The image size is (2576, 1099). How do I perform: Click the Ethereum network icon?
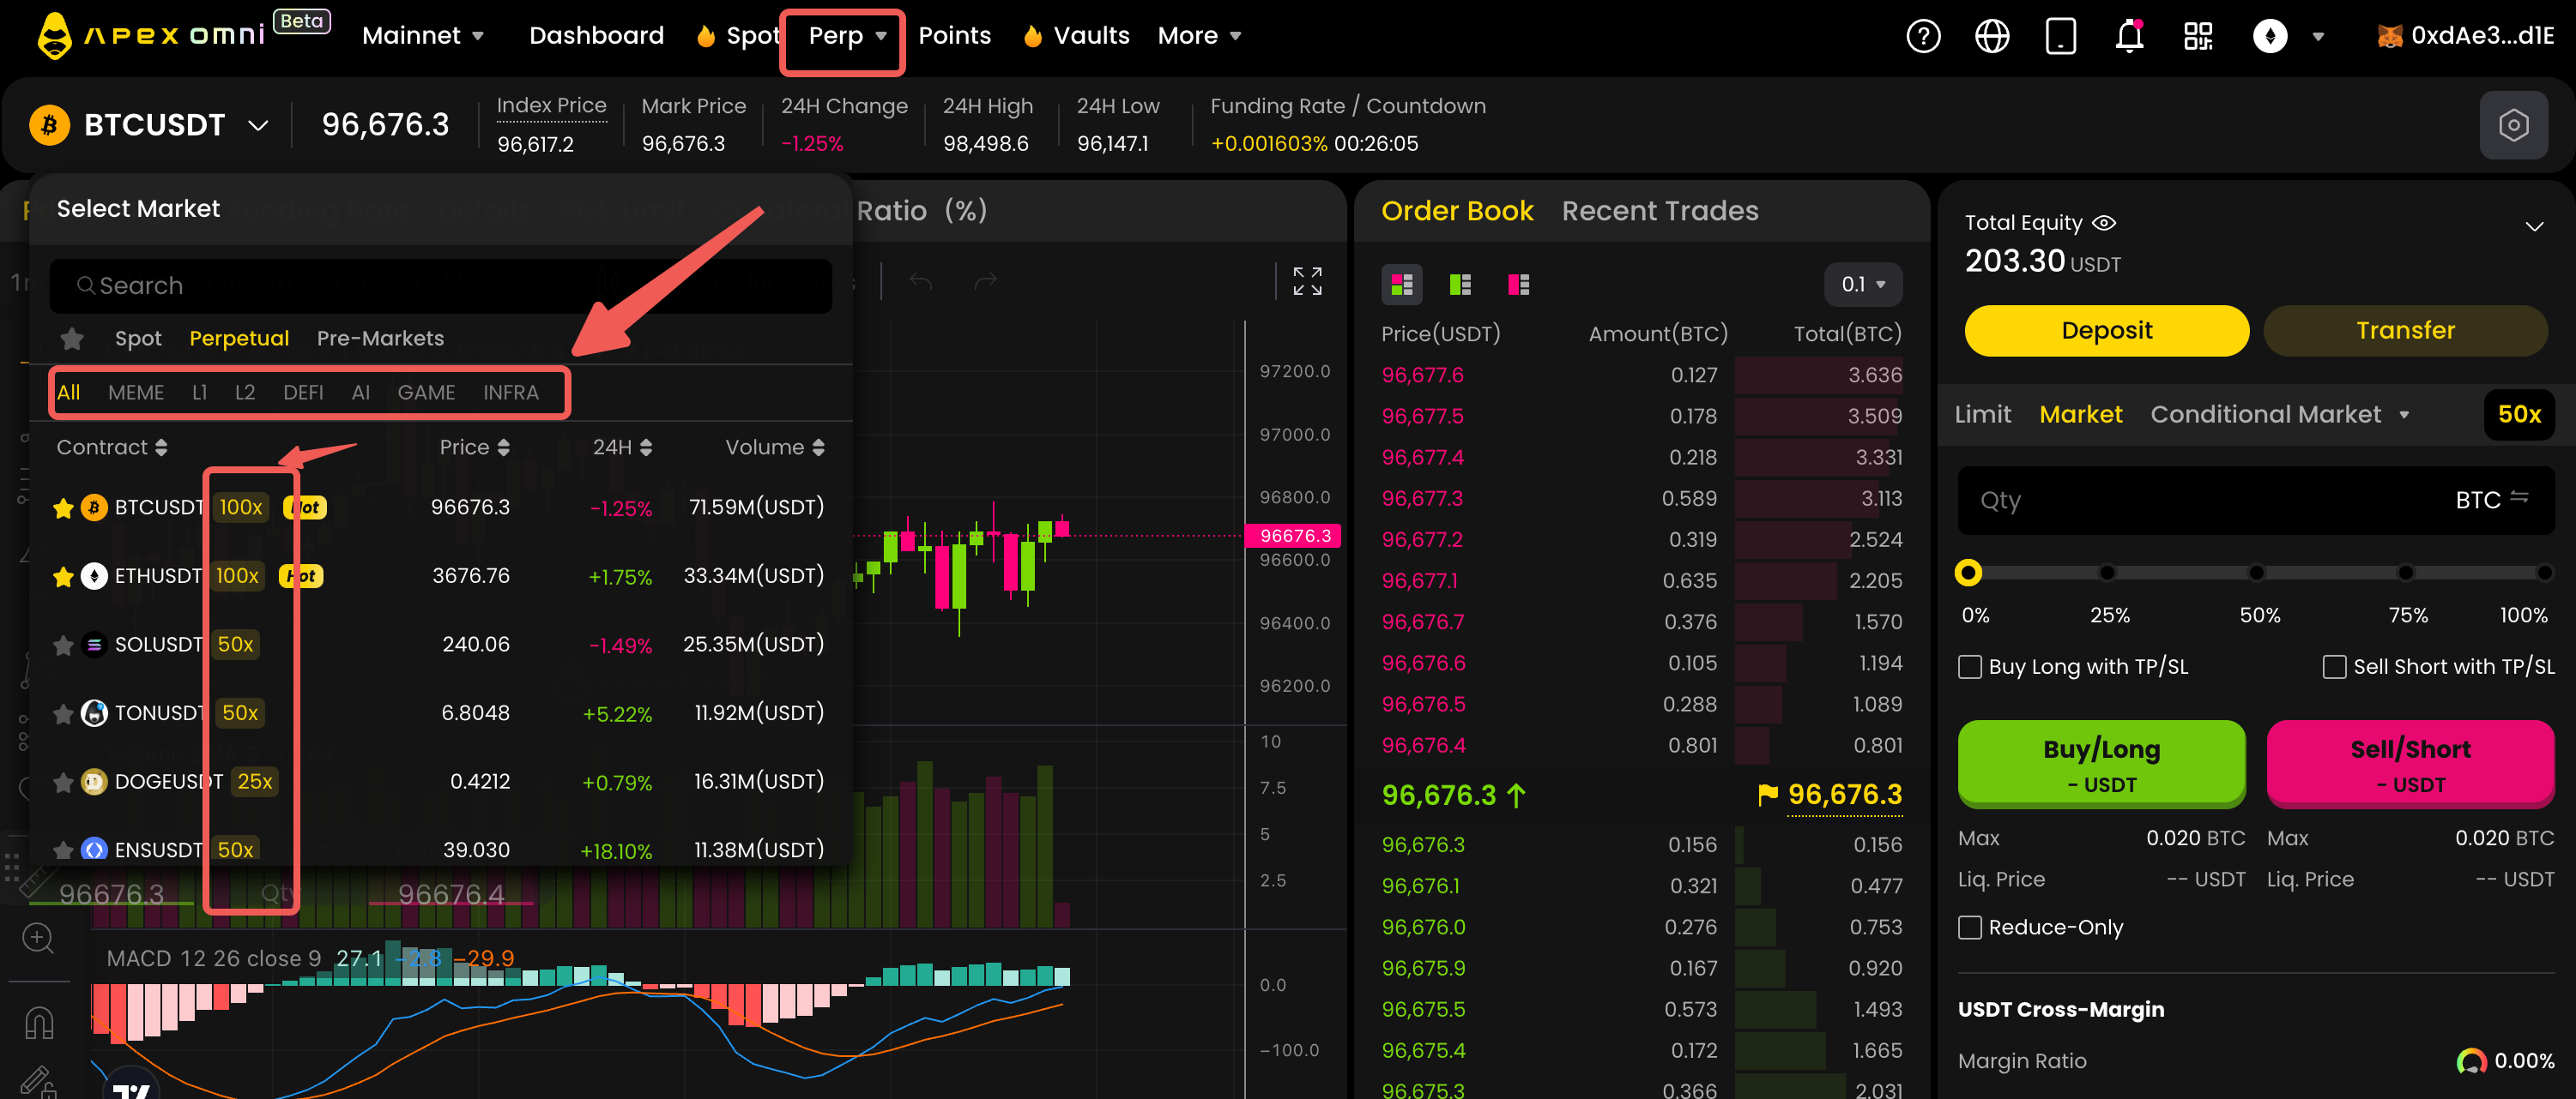pos(2270,37)
